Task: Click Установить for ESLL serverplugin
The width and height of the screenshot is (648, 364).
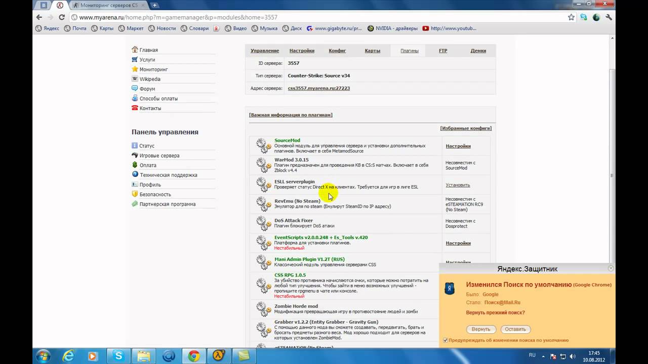Action: (458, 185)
